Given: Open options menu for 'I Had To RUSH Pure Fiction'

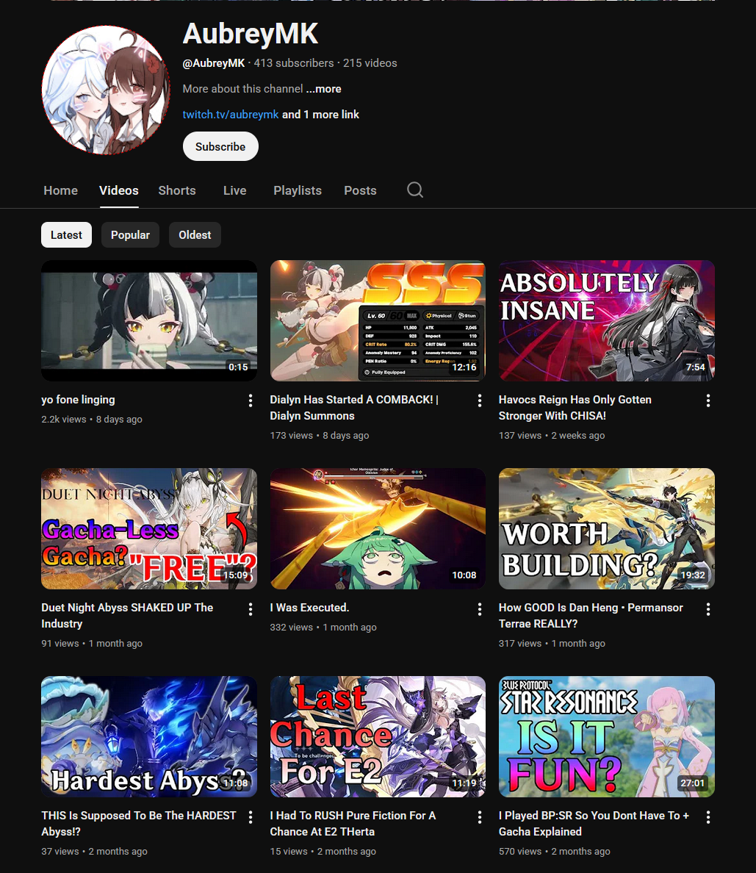Looking at the screenshot, I should (x=479, y=816).
